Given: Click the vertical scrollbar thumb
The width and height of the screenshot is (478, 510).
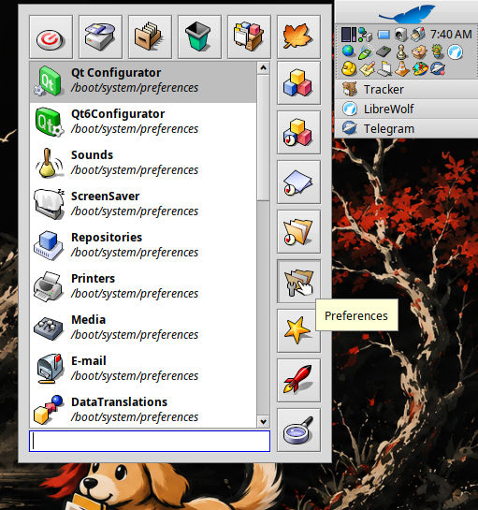Looking at the screenshot, I should 264,138.
